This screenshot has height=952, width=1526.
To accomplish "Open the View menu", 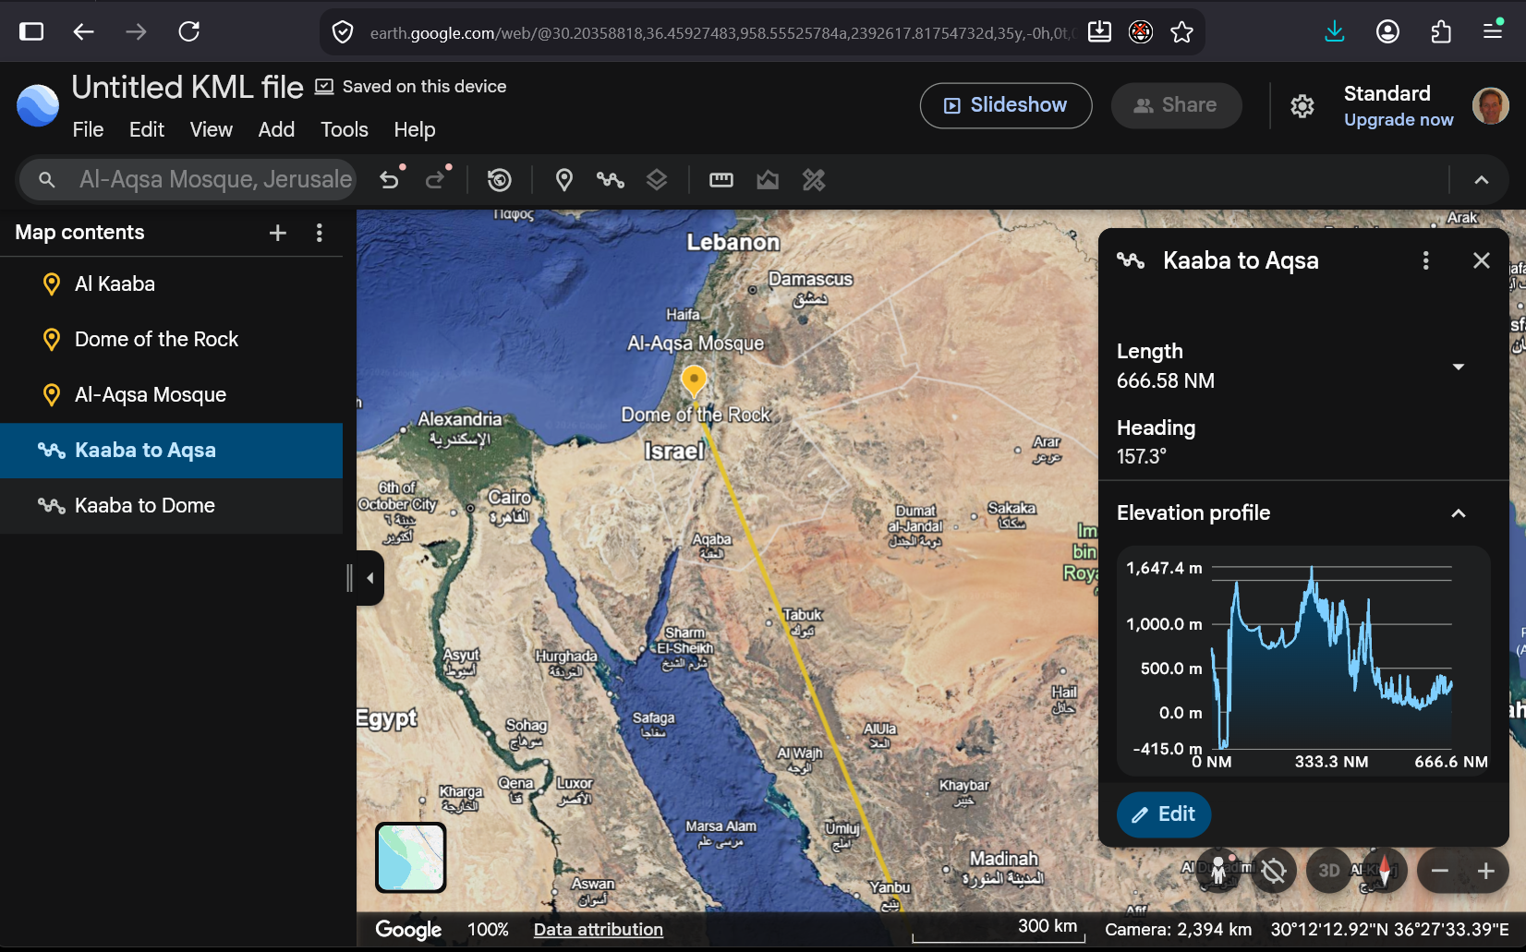I will [212, 130].
